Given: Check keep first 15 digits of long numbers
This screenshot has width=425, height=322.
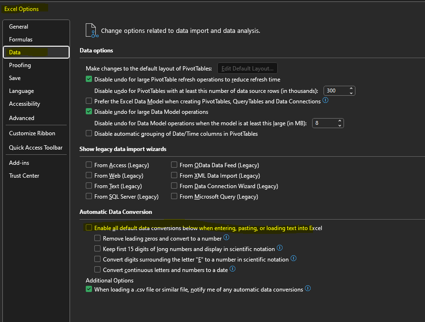Looking at the screenshot, I should 97,249.
